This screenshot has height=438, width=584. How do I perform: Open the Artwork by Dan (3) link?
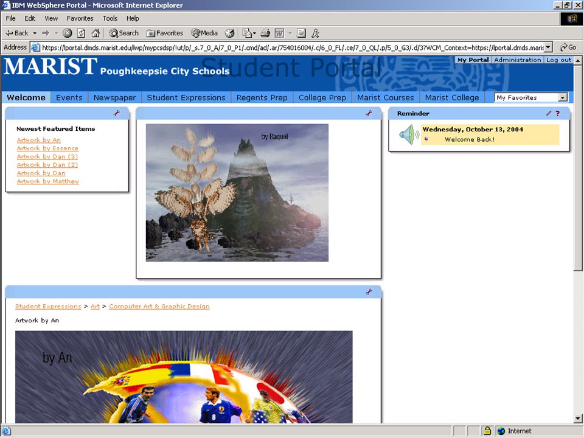point(47,156)
